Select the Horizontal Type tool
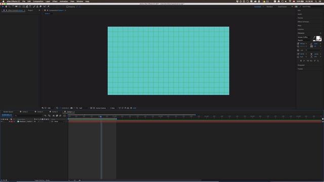This screenshot has width=324, height=182. coord(30,7)
